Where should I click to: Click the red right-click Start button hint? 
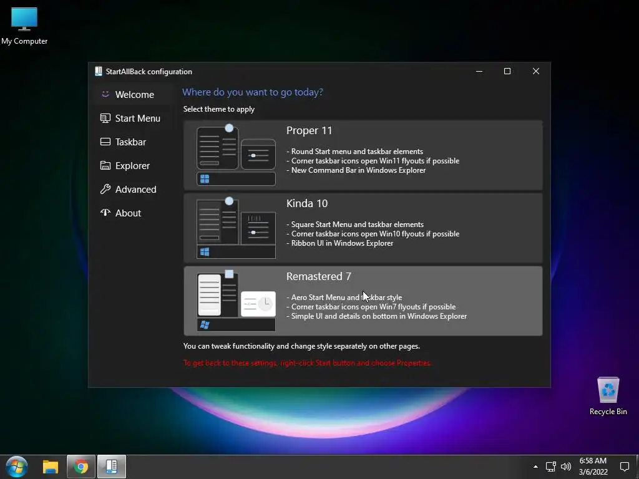click(x=307, y=363)
